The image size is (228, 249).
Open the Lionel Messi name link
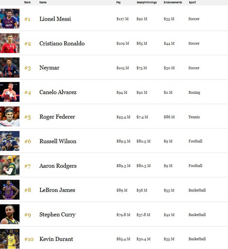55,19
